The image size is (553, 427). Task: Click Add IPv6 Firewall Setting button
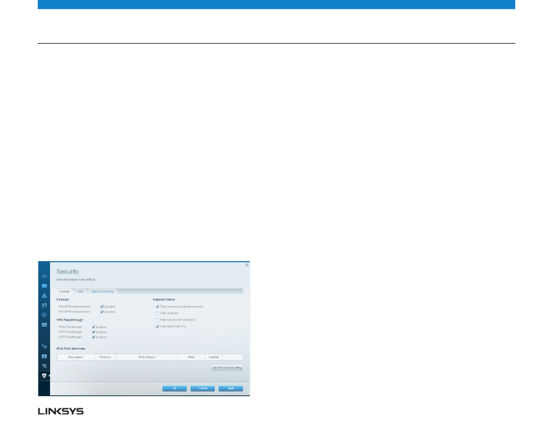point(227,368)
